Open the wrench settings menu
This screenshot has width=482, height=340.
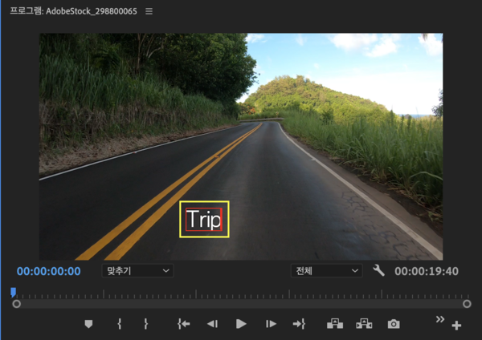pyautogui.click(x=378, y=271)
